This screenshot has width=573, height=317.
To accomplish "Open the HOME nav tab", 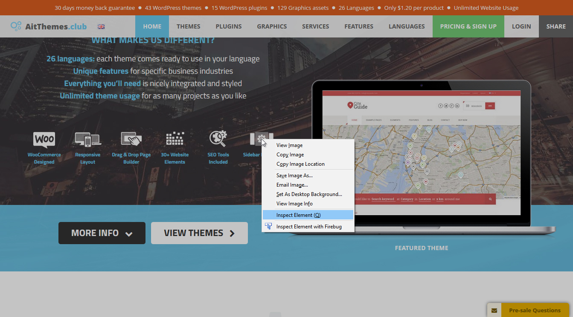I will pyautogui.click(x=152, y=26).
